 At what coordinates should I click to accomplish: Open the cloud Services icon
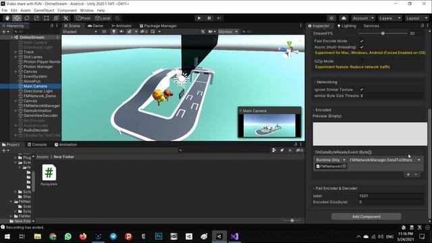pyautogui.click(x=344, y=18)
